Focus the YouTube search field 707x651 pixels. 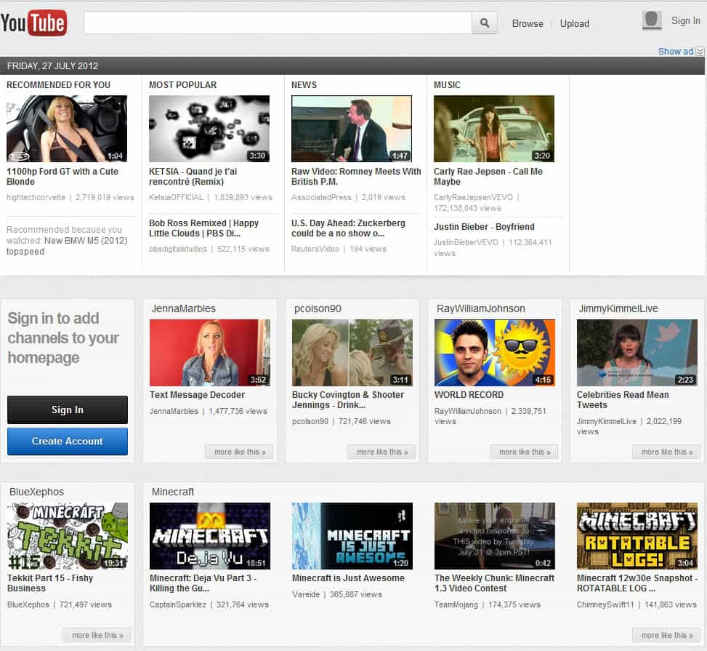coord(278,23)
